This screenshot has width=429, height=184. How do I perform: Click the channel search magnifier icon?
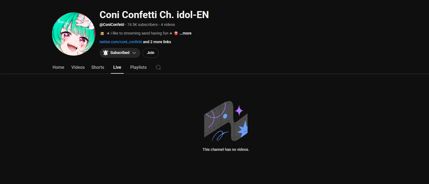(158, 67)
